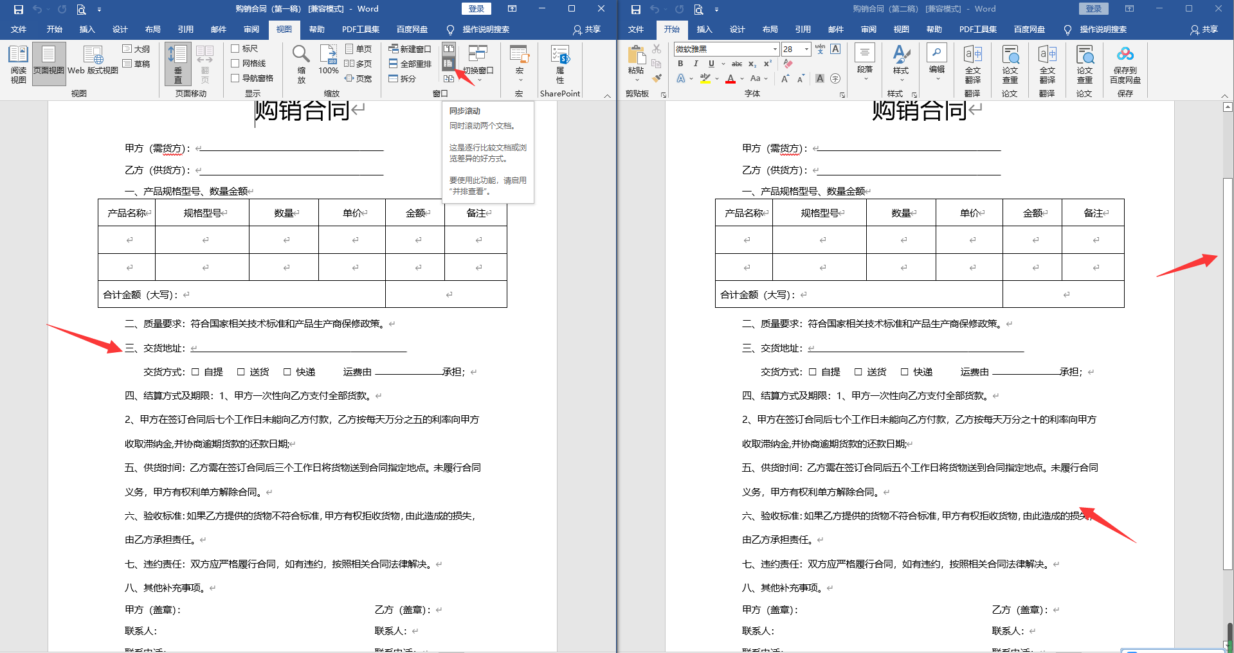Expand the 切换窗口 dropdown
This screenshot has height=653, width=1234.
pos(478,64)
